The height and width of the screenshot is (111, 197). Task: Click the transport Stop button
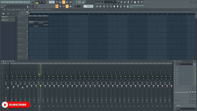tap(44, 2)
